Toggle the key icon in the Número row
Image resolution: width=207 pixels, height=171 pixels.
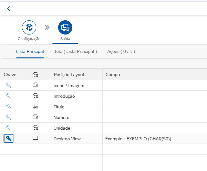click(x=9, y=117)
